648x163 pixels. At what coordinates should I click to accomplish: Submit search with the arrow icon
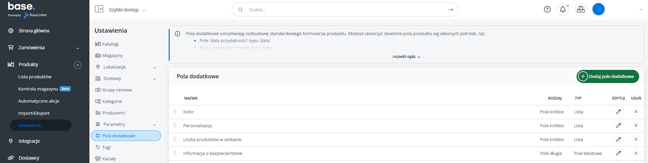click(451, 9)
